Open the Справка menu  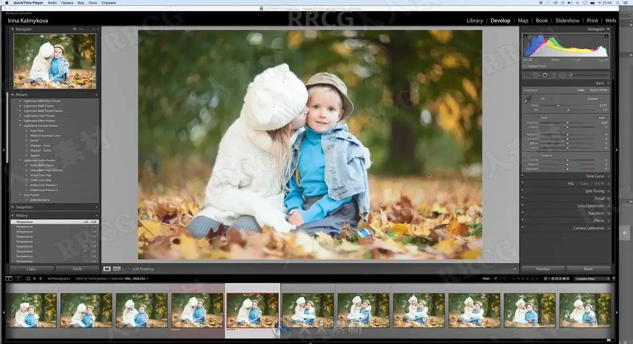tap(108, 2)
